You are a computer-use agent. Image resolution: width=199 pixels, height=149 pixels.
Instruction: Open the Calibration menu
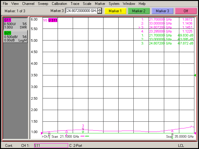tap(59, 4)
